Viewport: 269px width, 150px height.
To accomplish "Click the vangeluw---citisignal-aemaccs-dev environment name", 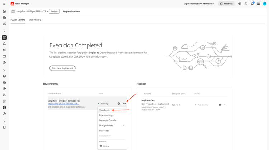I will click(64, 101).
